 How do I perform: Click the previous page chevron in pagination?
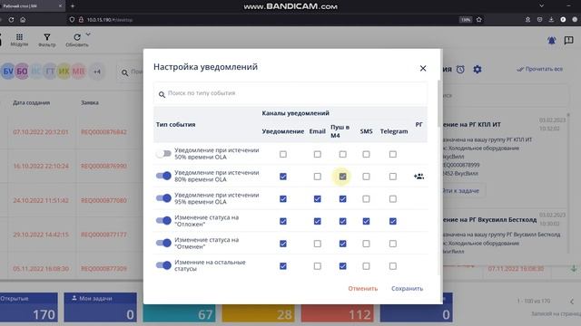[572, 302]
